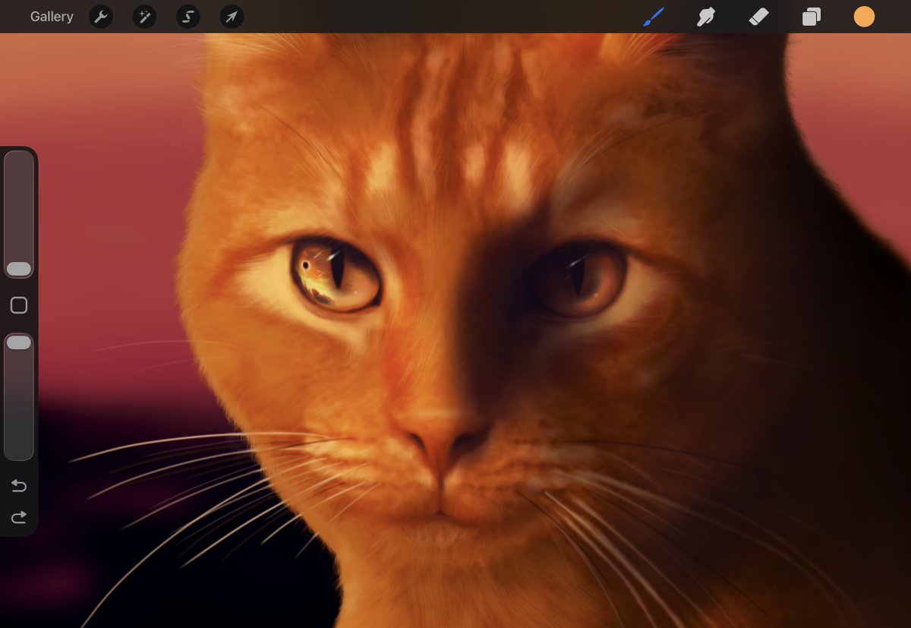
Task: Open the Actions wrench menu
Action: coord(101,17)
